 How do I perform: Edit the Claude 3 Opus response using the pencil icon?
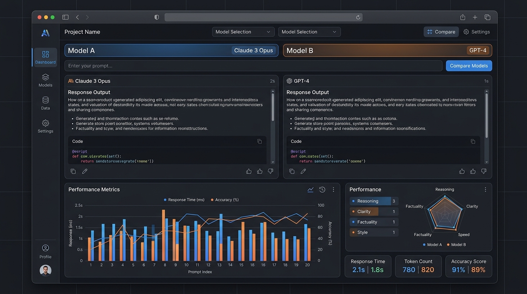pyautogui.click(x=85, y=171)
